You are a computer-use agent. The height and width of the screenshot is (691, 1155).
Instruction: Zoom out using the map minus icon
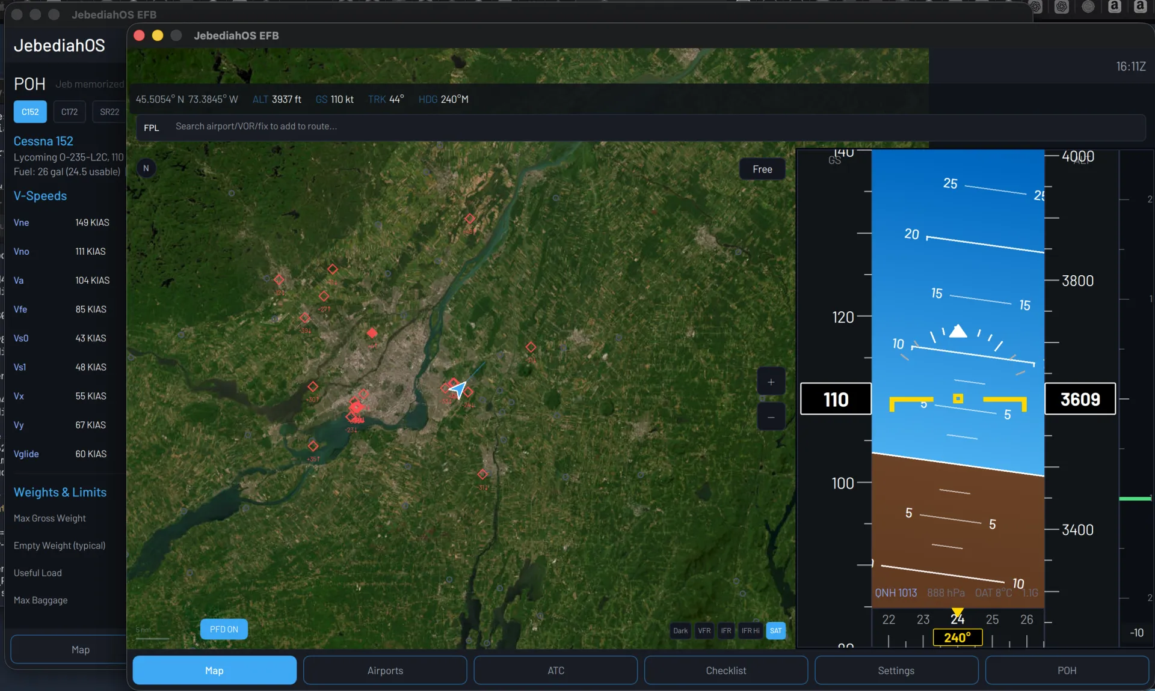pyautogui.click(x=771, y=416)
